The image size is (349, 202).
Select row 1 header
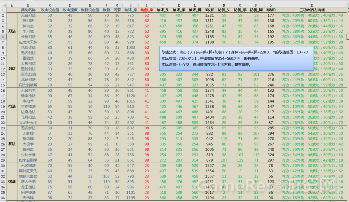(x=3, y=10)
